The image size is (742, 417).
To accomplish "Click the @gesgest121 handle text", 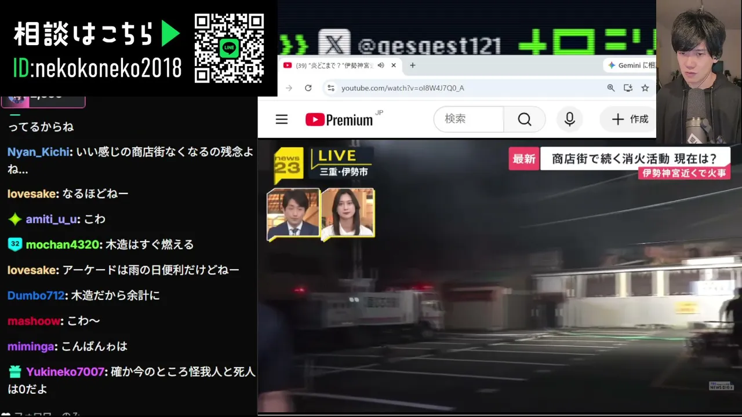I will (430, 45).
